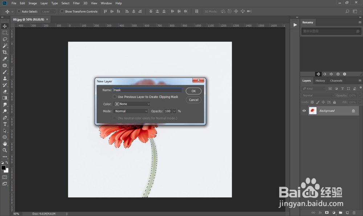Open the Layers panel flyout menu
This screenshot has height=216, width=363.
click(x=360, y=81)
